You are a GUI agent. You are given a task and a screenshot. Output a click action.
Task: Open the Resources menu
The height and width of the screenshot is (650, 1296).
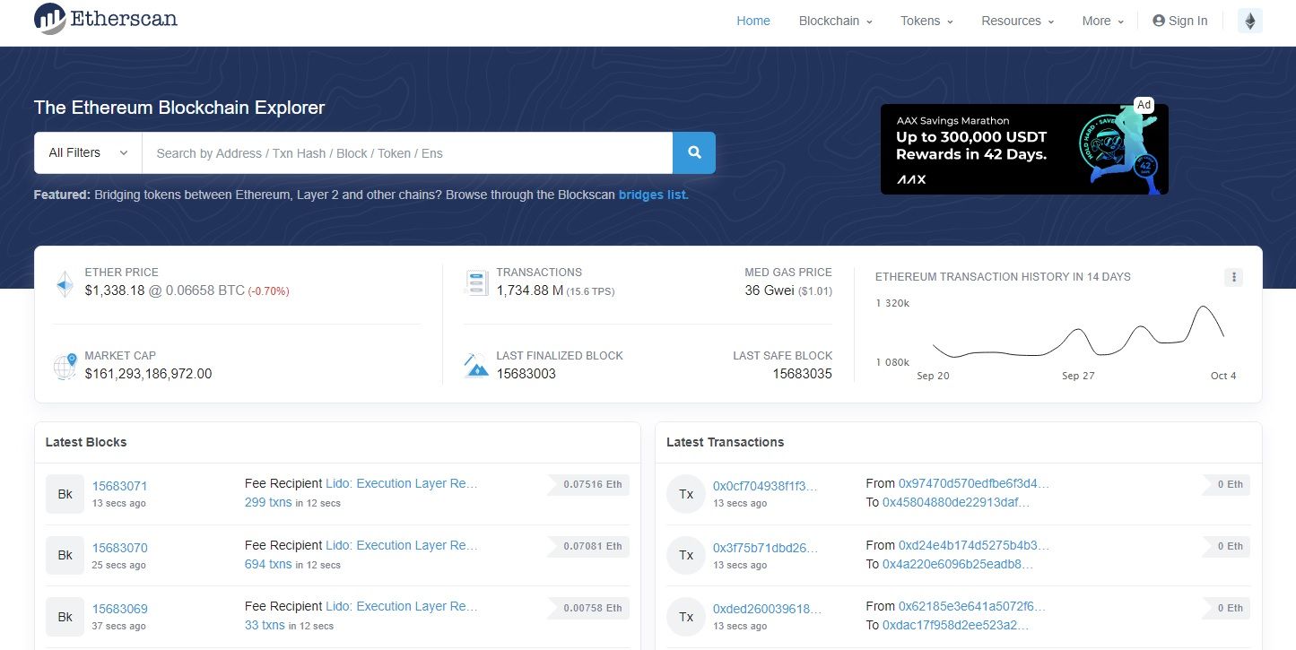coord(1017,21)
